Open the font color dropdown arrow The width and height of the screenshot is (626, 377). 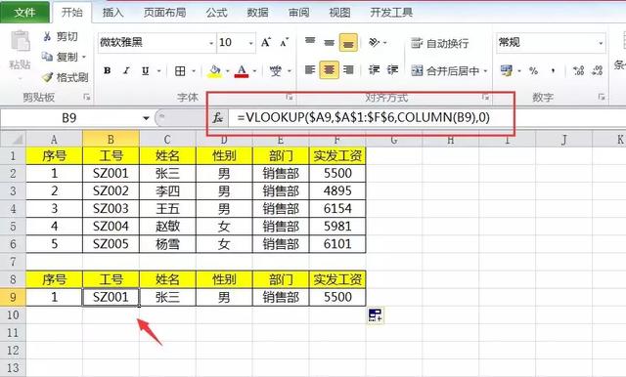coord(254,71)
